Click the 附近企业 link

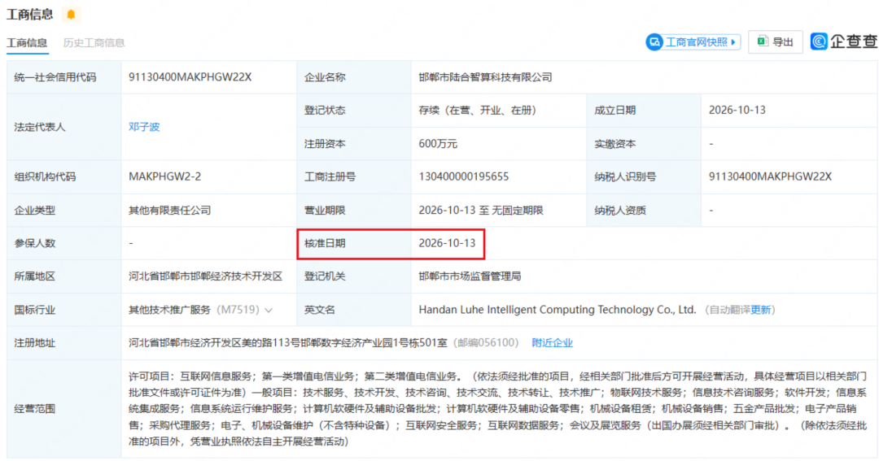pyautogui.click(x=552, y=343)
